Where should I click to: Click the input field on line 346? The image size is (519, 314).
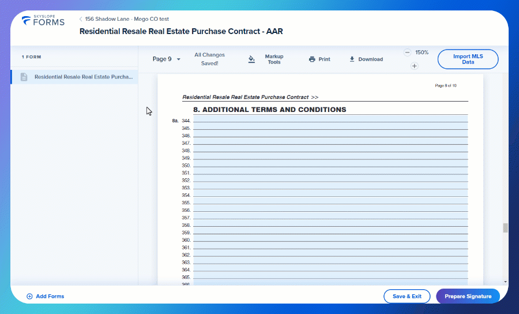coord(330,133)
